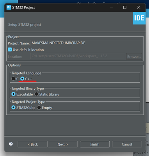Select the C language radio button
The height and width of the screenshot is (156, 149).
click(x=13, y=79)
